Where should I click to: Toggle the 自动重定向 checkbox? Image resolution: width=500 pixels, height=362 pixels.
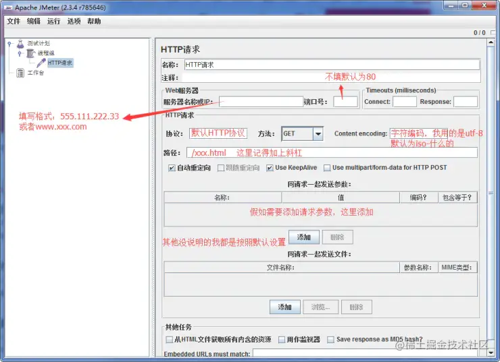click(172, 168)
